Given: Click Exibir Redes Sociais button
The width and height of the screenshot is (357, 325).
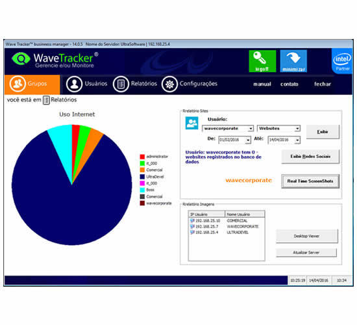Looking at the screenshot, I should (x=310, y=157).
